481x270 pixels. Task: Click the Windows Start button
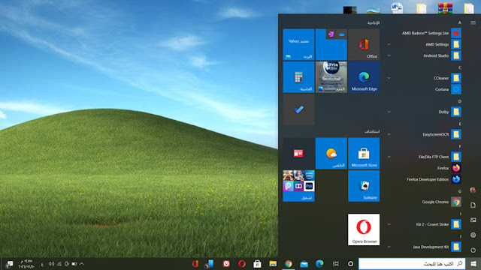(x=473, y=263)
